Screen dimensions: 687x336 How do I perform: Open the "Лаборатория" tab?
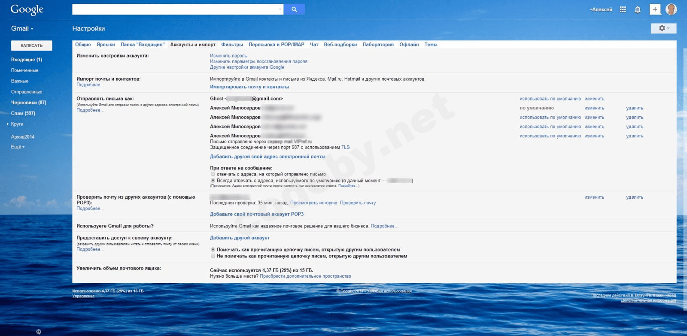pyautogui.click(x=378, y=45)
